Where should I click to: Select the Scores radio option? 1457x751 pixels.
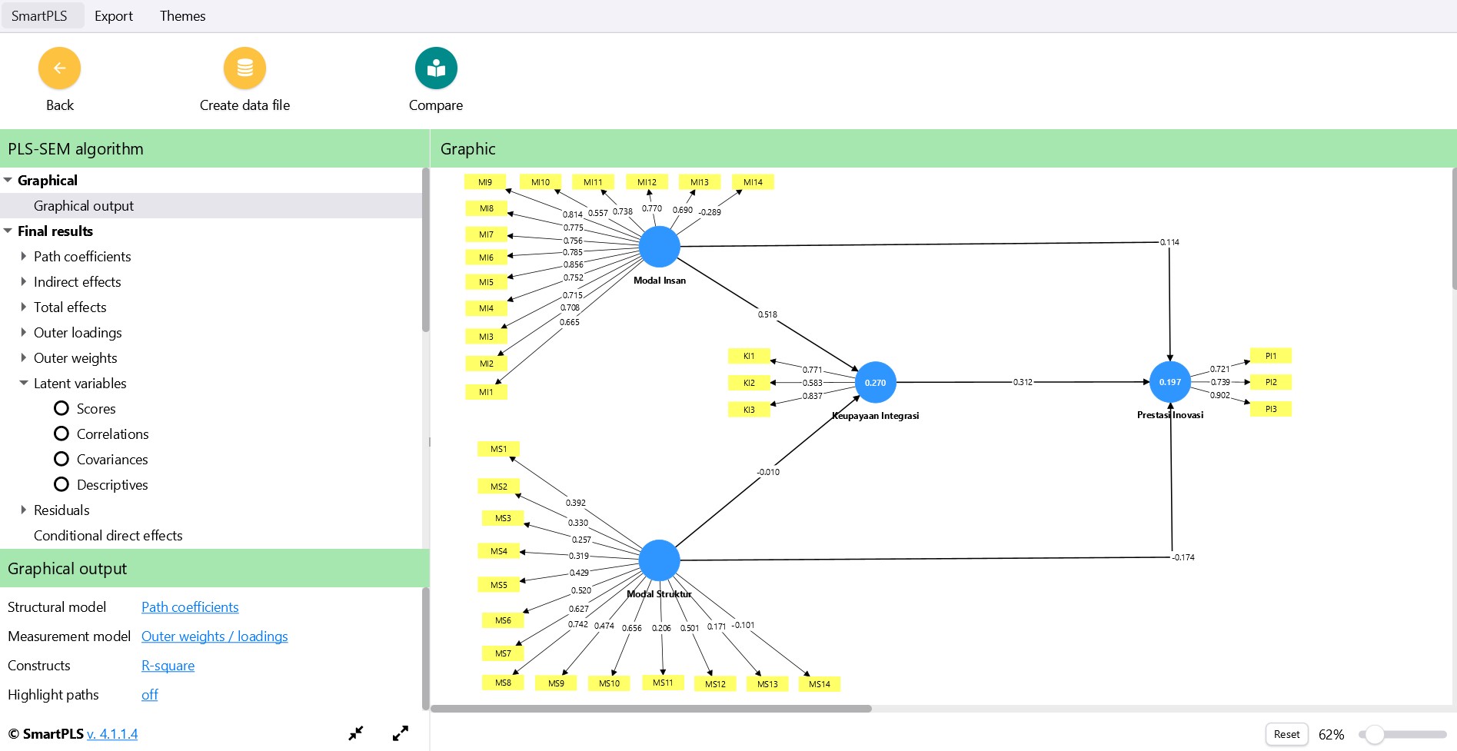pyautogui.click(x=62, y=408)
